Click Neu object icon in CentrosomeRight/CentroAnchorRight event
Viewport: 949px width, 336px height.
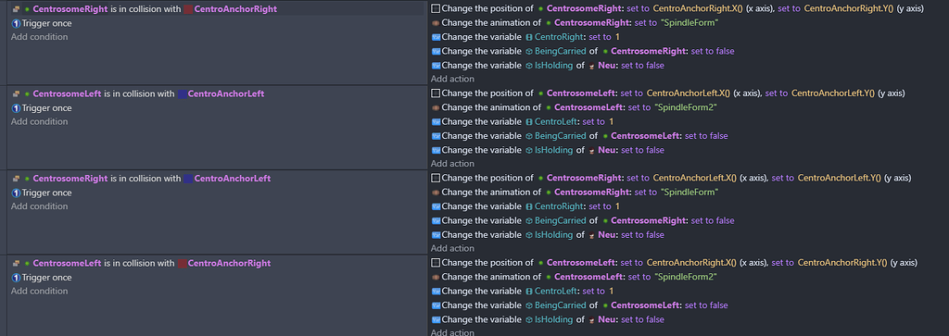point(592,66)
